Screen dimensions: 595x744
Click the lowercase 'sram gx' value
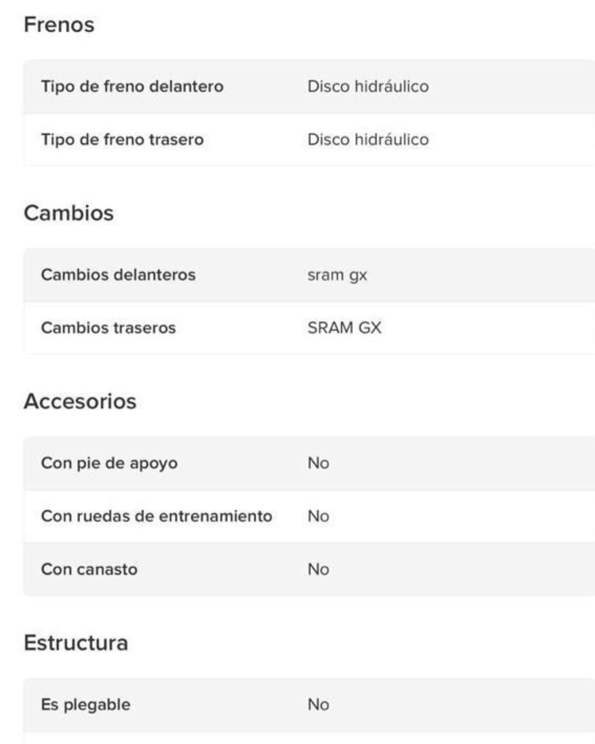coord(337,275)
